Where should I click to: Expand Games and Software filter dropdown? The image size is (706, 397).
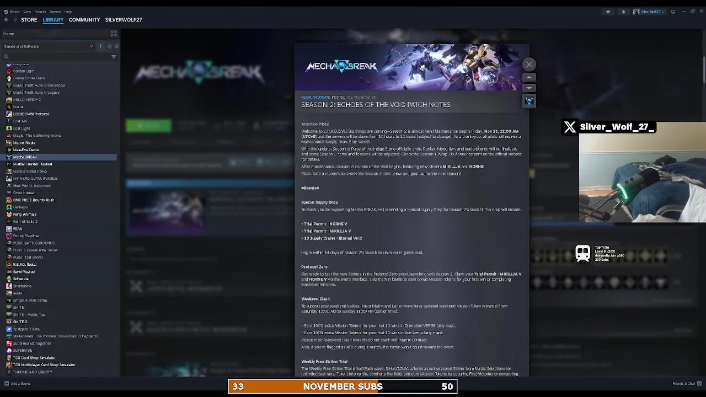(49, 46)
